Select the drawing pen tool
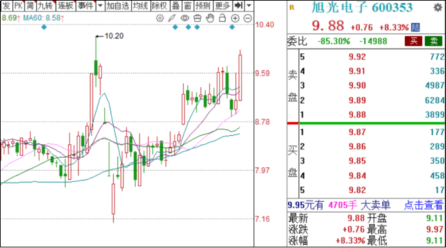This screenshot has width=446, height=248. [172, 19]
